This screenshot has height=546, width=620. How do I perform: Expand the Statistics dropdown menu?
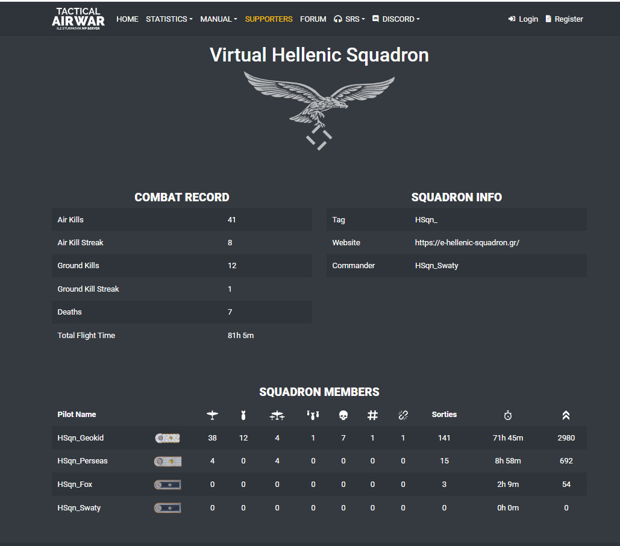pyautogui.click(x=169, y=19)
